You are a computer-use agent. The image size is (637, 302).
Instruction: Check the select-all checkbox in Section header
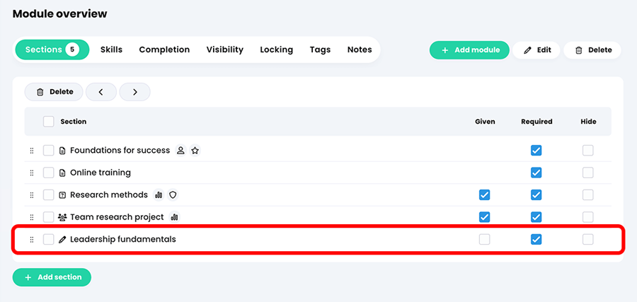click(49, 122)
